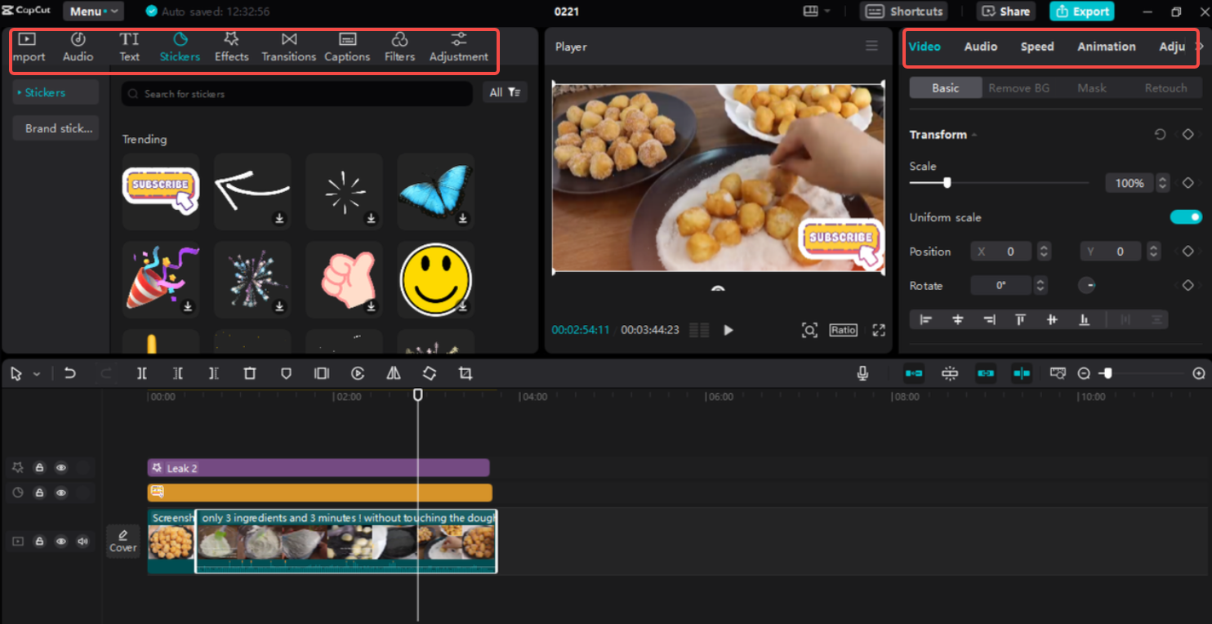Add a marker with the shield icon
Screen dimensions: 1212x624
[x=286, y=373]
